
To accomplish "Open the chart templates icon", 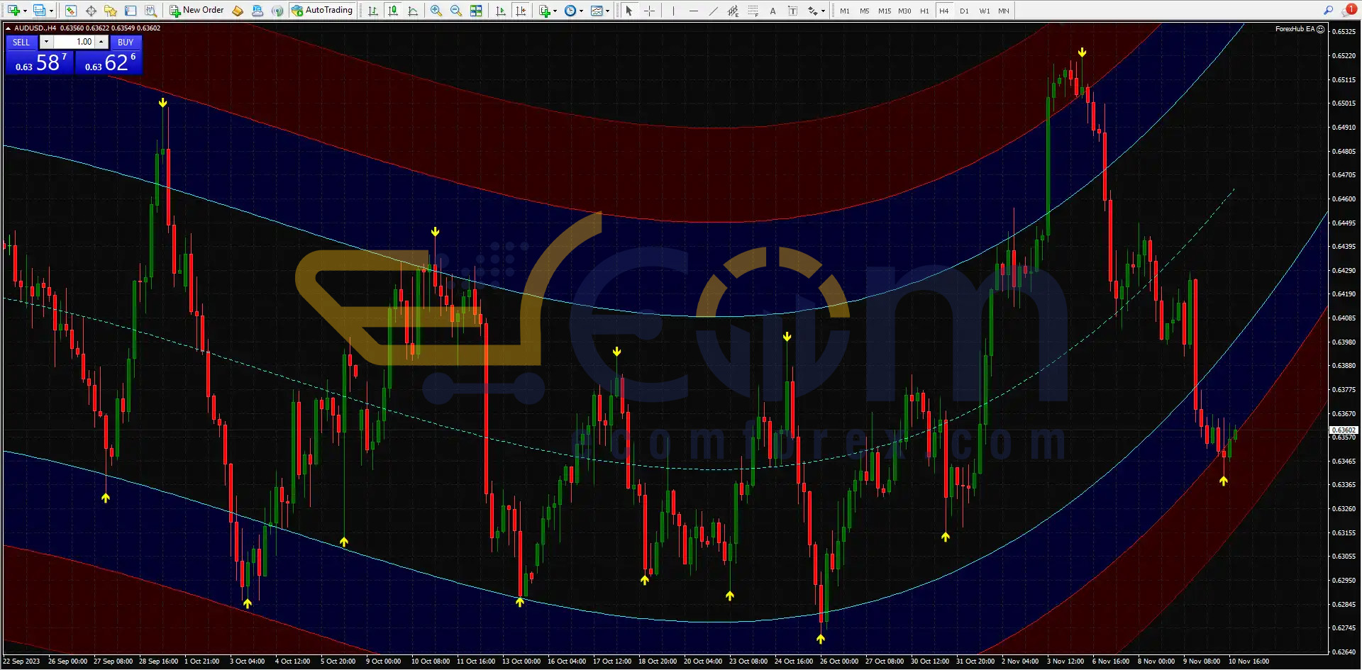I will click(x=597, y=11).
